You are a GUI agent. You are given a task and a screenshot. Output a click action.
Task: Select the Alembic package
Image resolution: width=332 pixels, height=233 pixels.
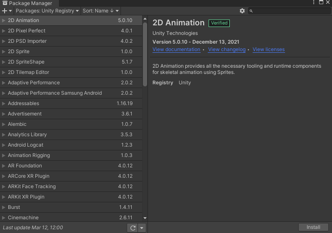[x=71, y=124]
